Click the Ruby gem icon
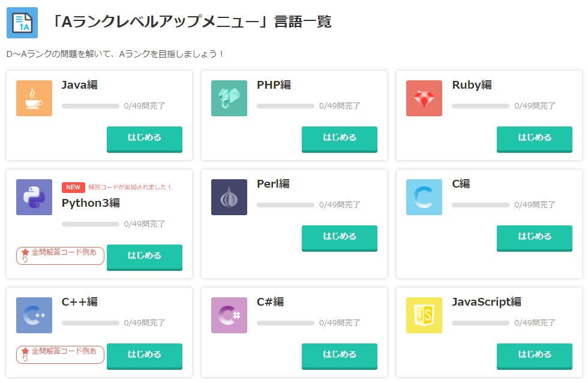 coord(424,98)
